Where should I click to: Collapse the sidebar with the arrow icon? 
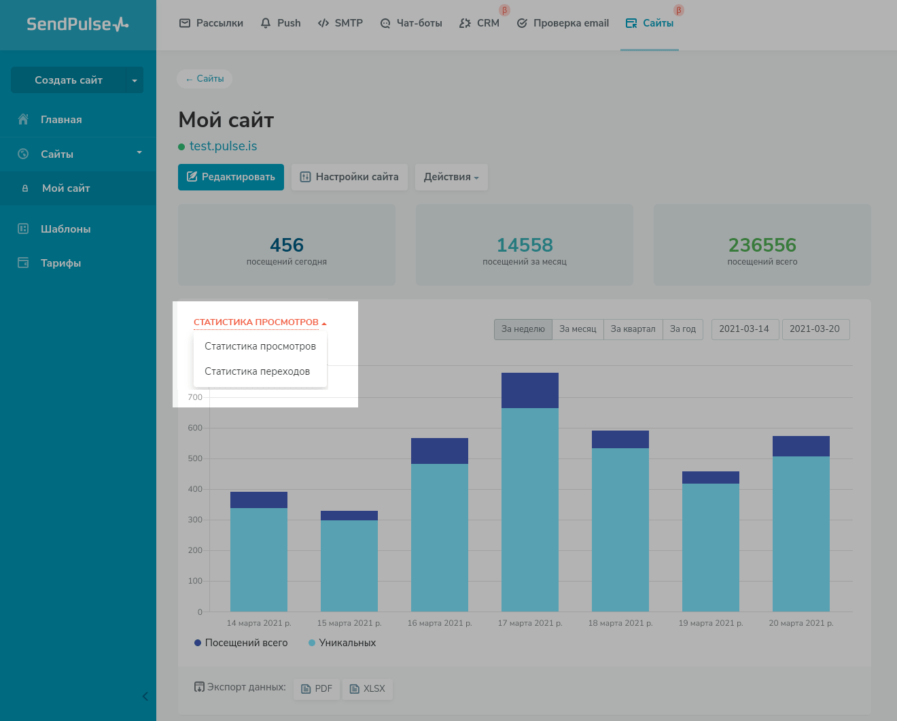(145, 696)
